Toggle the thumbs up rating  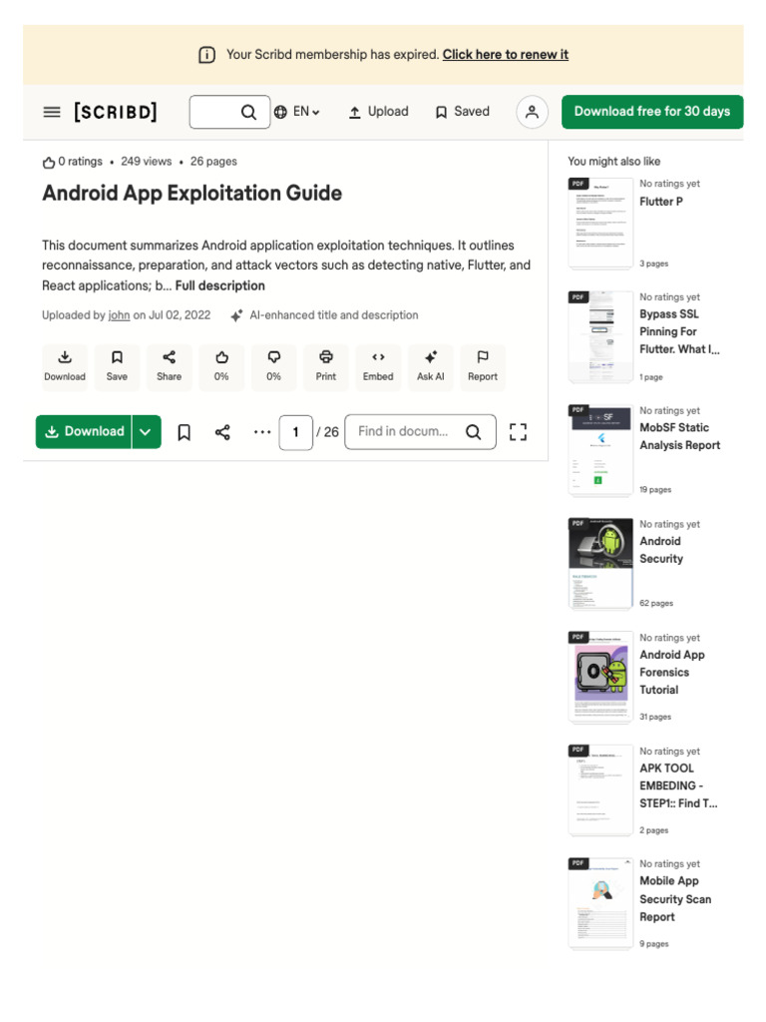pyautogui.click(x=221, y=366)
